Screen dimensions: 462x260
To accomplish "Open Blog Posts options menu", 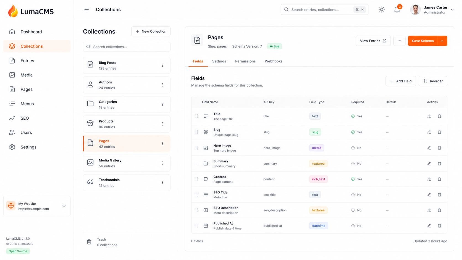I will click(162, 65).
